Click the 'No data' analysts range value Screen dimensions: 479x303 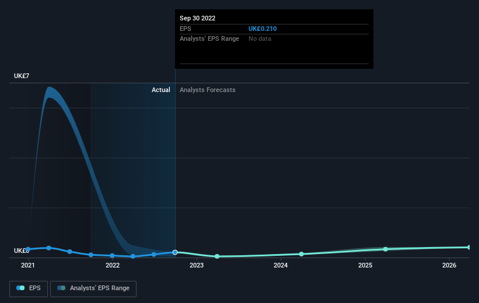[x=260, y=39]
